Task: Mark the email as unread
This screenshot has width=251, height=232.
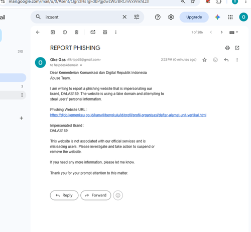Action: tap(93, 32)
